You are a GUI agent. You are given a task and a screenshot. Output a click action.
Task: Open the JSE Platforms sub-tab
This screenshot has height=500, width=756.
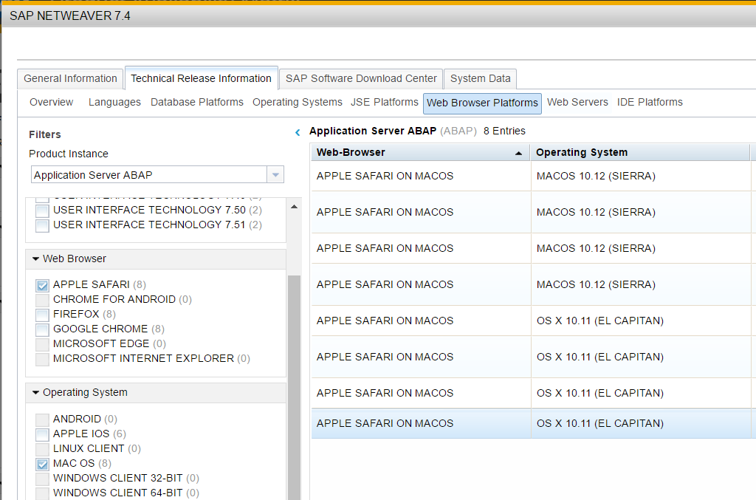click(384, 102)
